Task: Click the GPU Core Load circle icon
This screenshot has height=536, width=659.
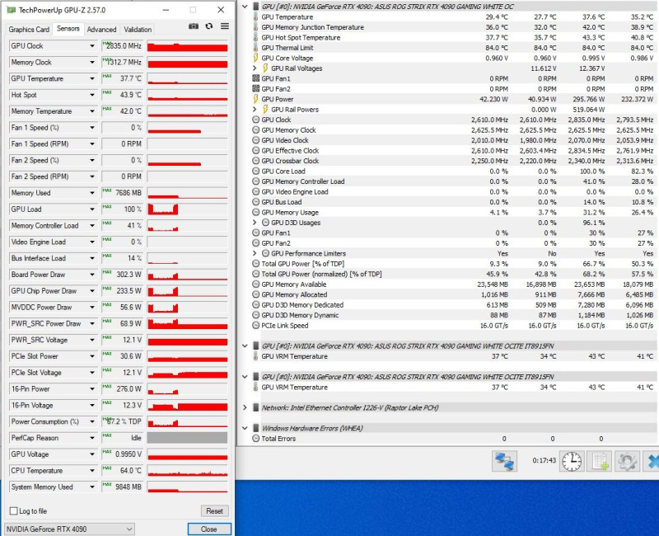Action: [255, 172]
